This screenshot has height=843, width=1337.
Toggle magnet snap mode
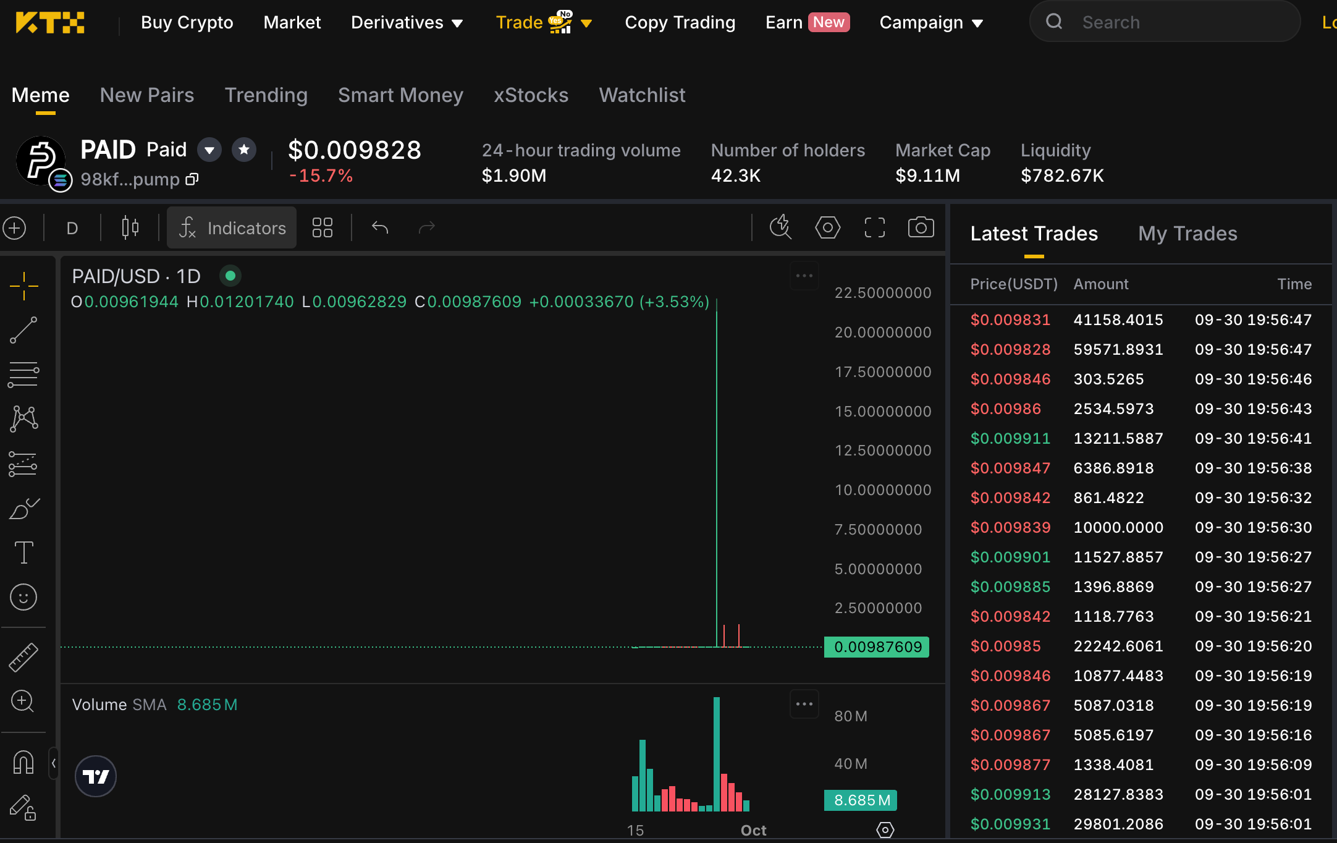coord(23,763)
